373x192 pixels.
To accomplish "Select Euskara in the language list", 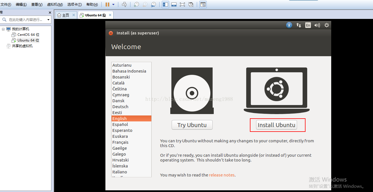I will point(132,136).
